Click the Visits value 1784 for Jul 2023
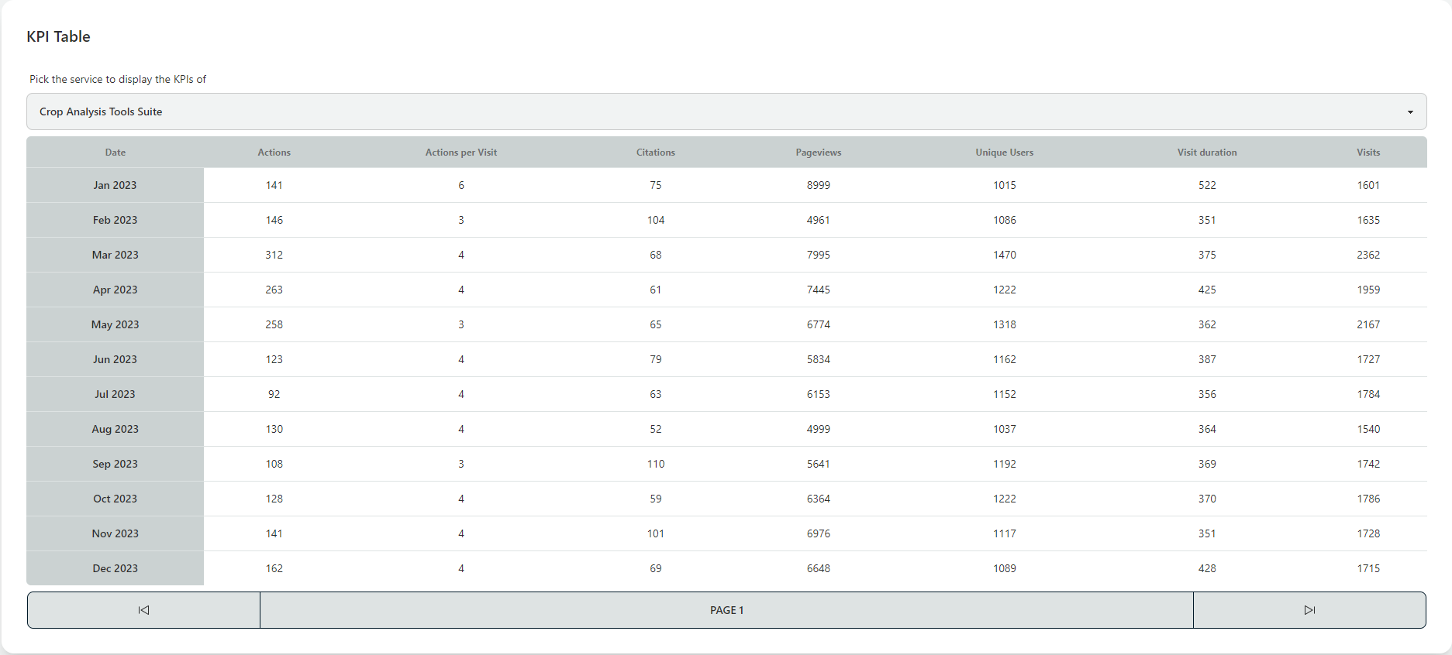 tap(1368, 394)
